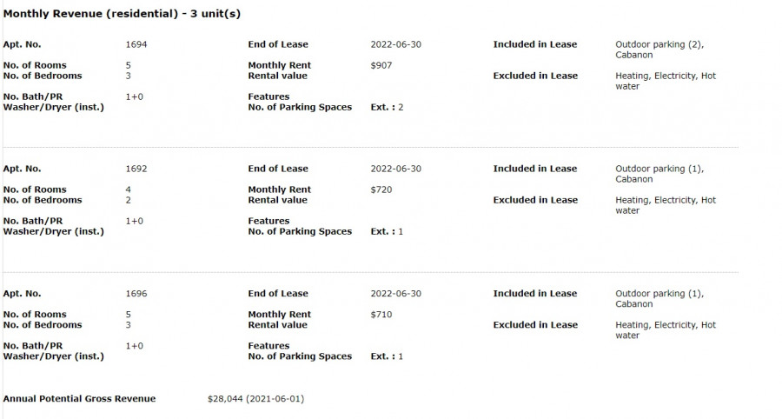Click End of Lease date for unit 1692
This screenshot has height=419, width=782.
(396, 169)
